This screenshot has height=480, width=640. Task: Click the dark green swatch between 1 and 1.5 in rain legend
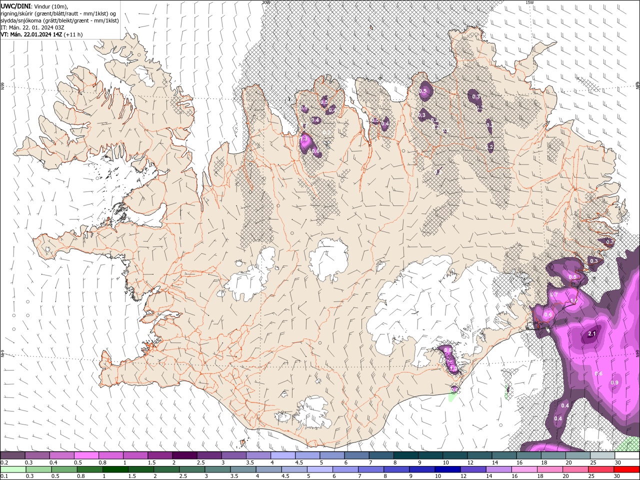tap(114, 469)
